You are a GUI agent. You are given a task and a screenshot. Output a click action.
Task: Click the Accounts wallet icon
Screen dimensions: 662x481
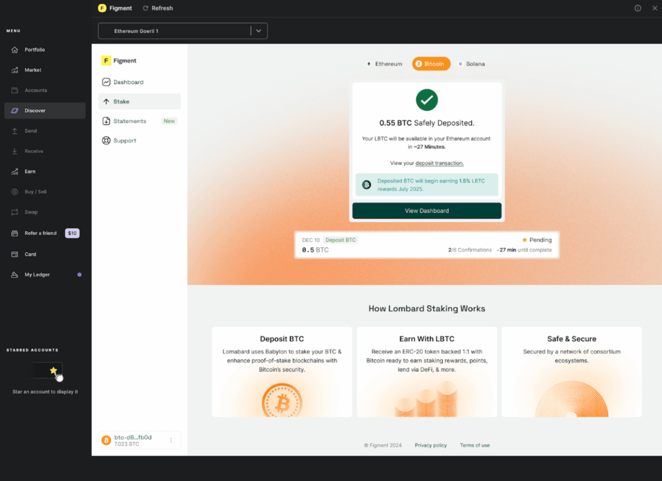click(15, 90)
